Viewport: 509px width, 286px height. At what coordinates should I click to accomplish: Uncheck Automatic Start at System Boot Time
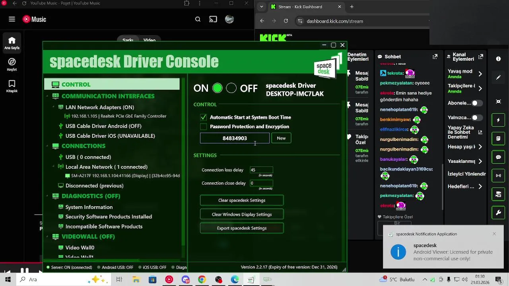tap(204, 117)
